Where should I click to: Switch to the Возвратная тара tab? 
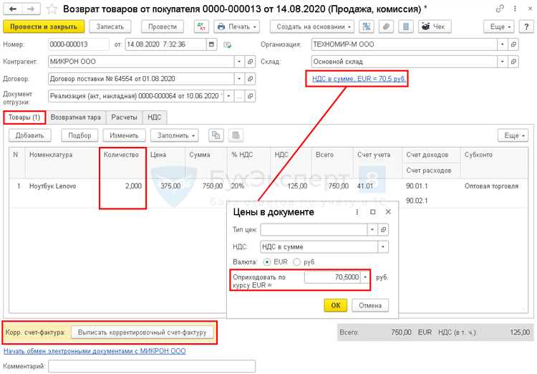(77, 118)
